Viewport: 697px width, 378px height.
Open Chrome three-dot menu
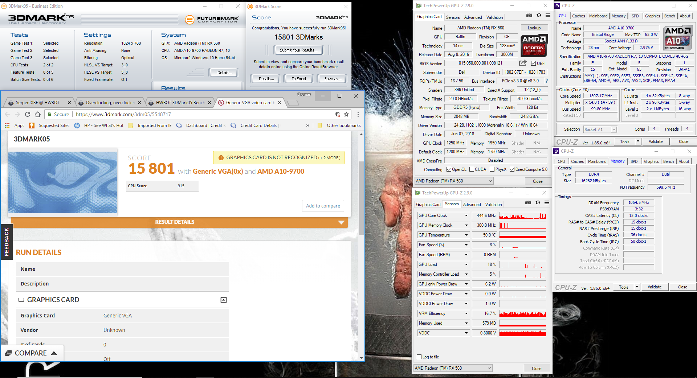358,114
